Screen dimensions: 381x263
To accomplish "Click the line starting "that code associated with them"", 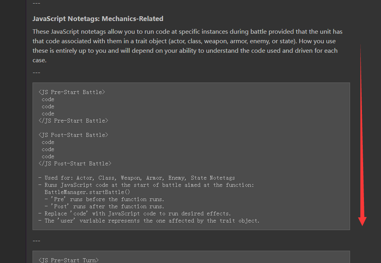I will (x=184, y=41).
